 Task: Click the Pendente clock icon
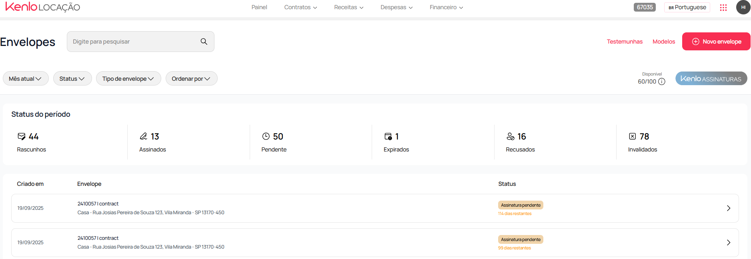[266, 136]
